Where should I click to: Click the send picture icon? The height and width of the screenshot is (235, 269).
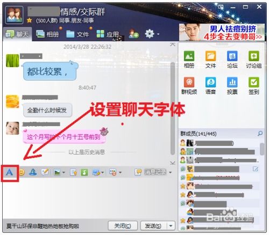(58, 172)
